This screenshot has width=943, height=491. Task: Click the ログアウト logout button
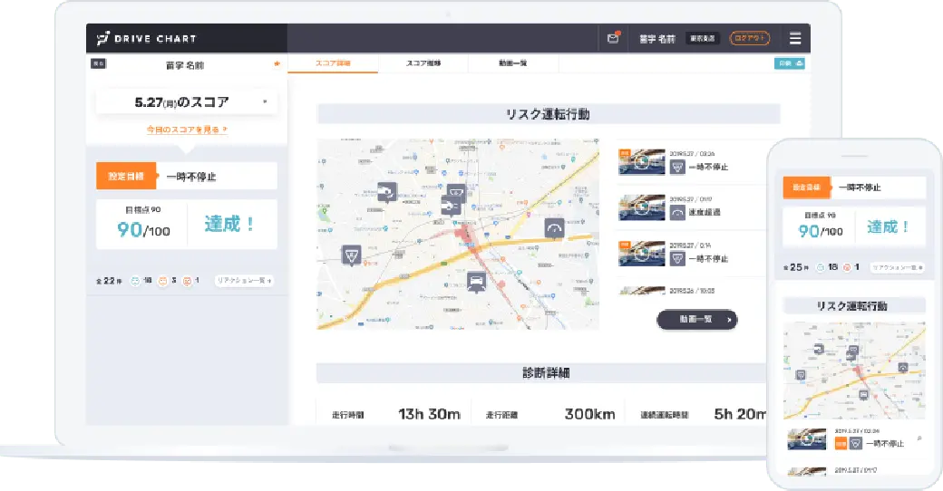[x=749, y=38]
